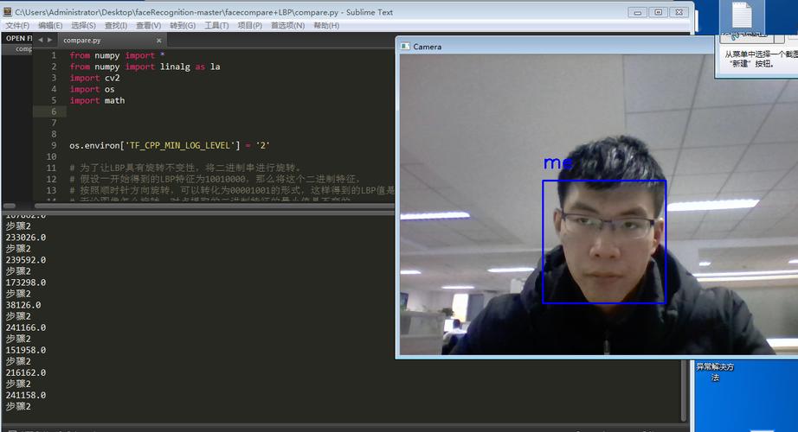Click the console vertical scrollbar
This screenshot has width=798, height=432.
684,391
